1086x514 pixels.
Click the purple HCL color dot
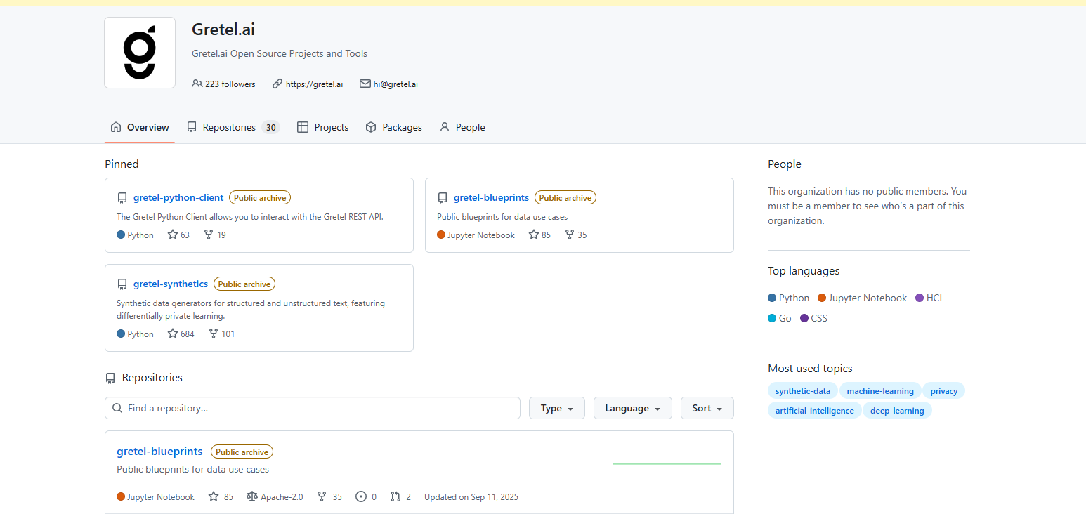920,298
